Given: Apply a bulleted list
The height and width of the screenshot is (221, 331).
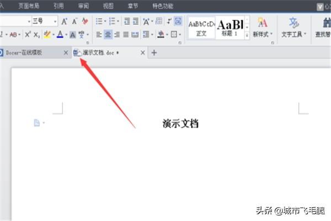Looking at the screenshot, I should pyautogui.click(x=99, y=22).
